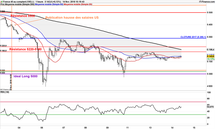Select the France 40 au comptant title
This screenshot has height=129, width=215.
click(19, 2)
